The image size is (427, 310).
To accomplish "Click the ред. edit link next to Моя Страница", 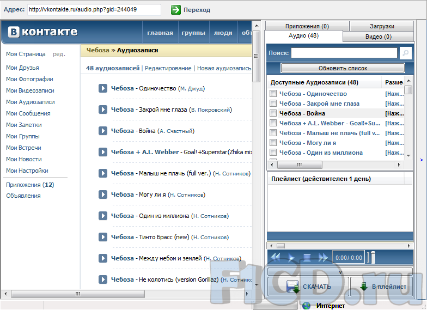I will point(59,54).
